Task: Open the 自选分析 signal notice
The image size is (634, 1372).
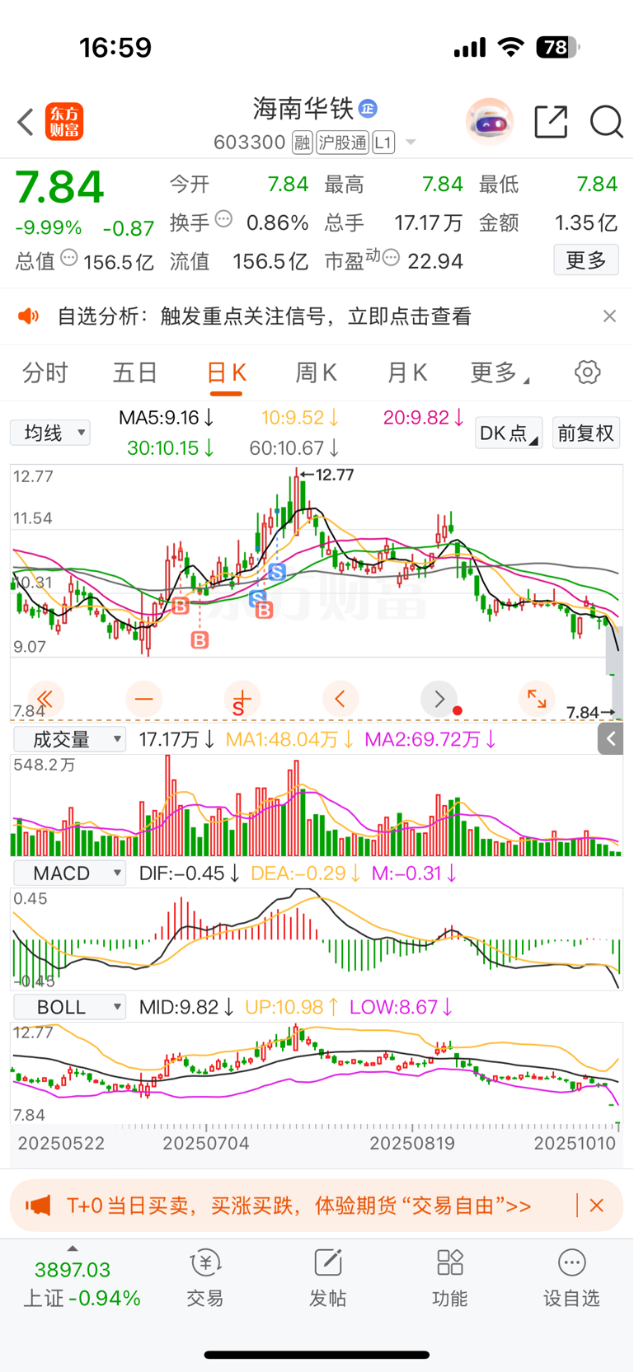Action: tap(264, 316)
